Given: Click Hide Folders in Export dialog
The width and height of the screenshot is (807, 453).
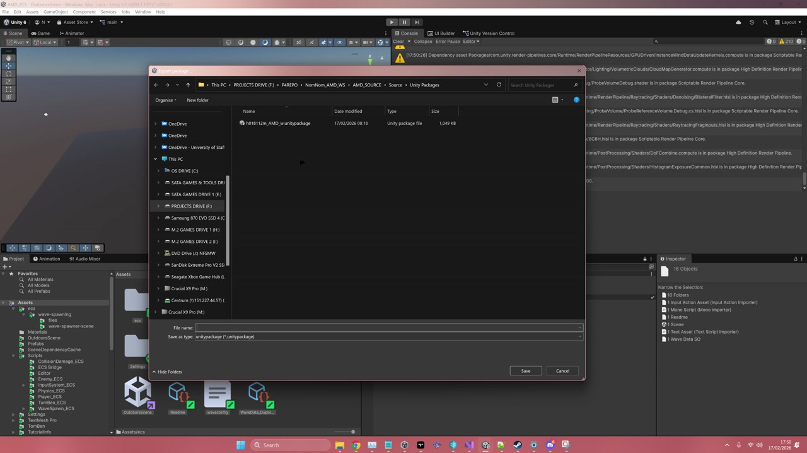Looking at the screenshot, I should (167, 372).
